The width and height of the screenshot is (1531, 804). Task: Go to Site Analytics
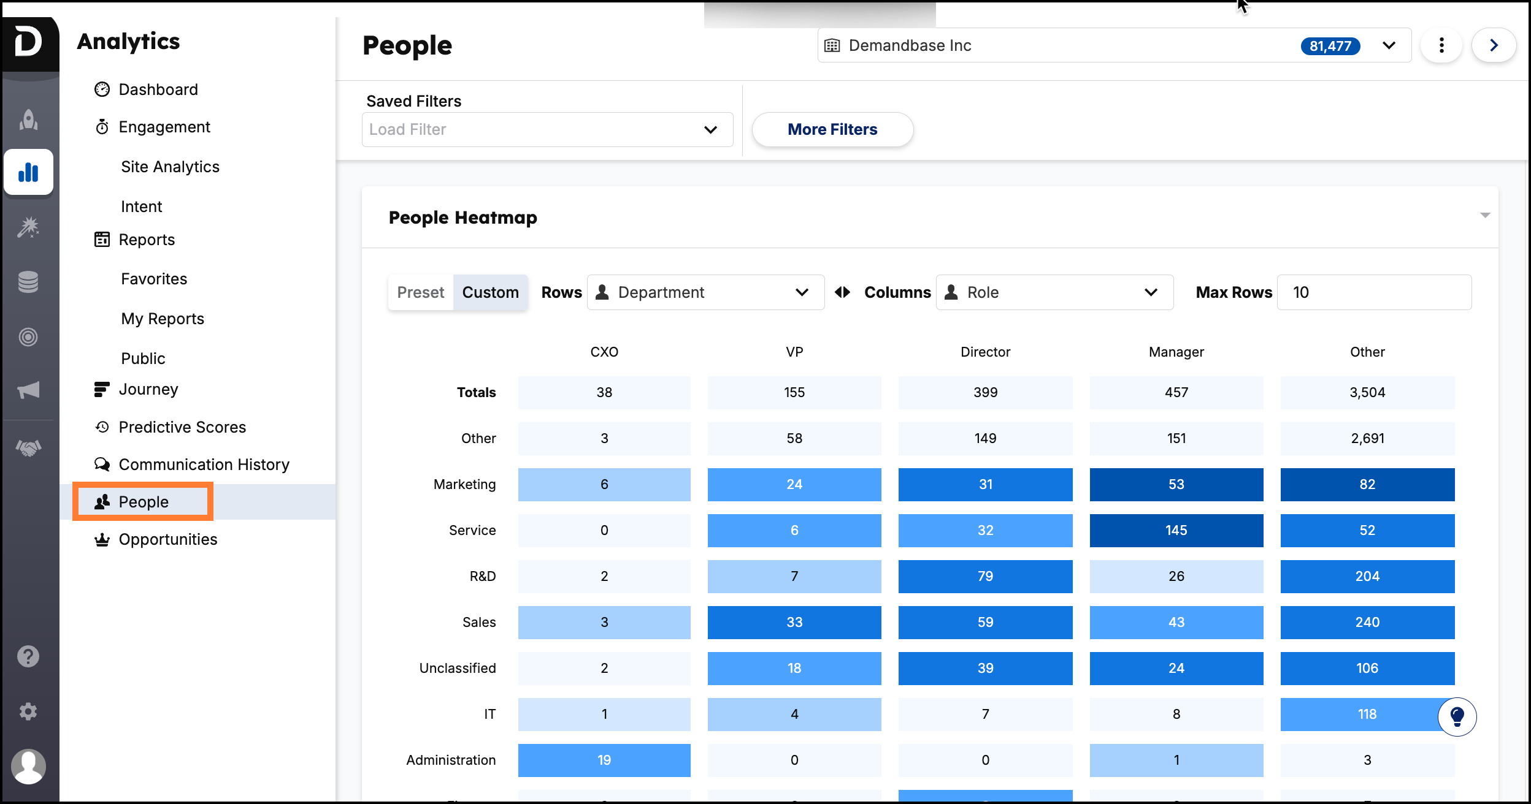tap(170, 167)
